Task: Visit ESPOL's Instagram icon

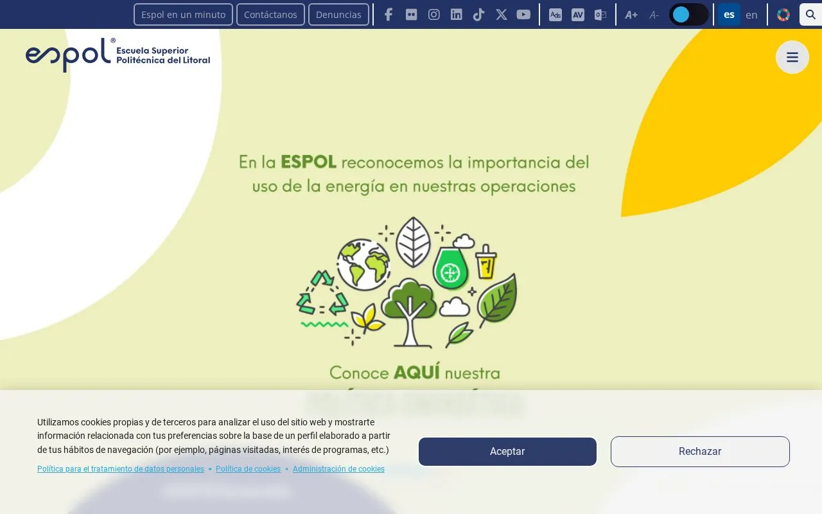Action: (434, 14)
